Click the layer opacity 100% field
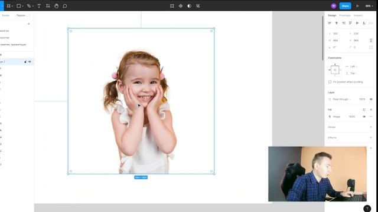Viewport: 378px width, 212px height. coord(362,100)
